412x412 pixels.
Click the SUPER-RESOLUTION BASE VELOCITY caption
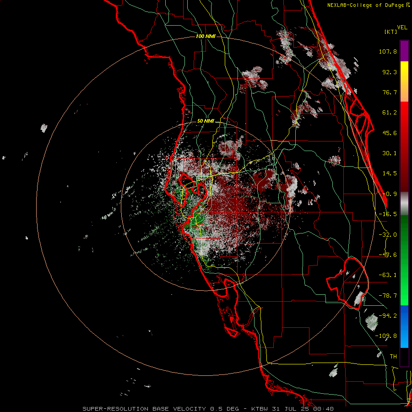click(144, 409)
